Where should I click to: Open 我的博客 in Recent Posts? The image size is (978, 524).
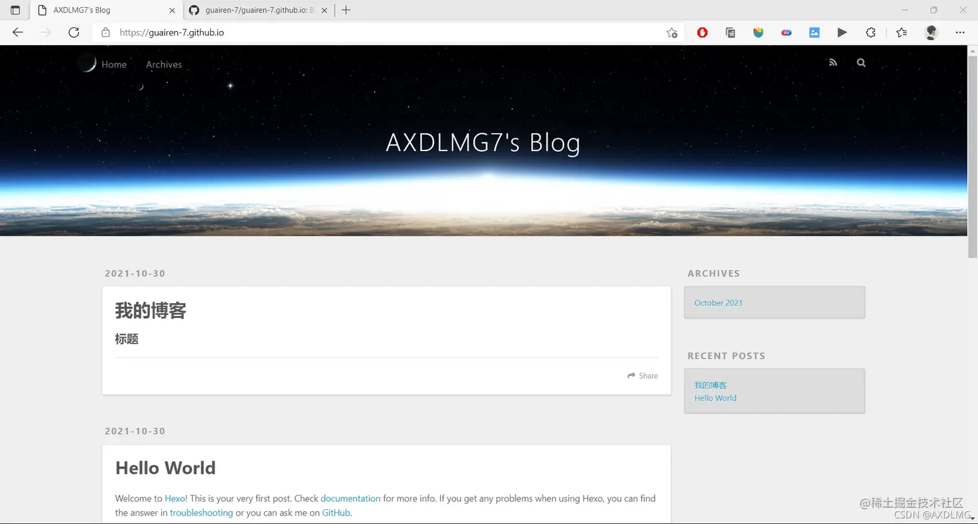(x=710, y=385)
